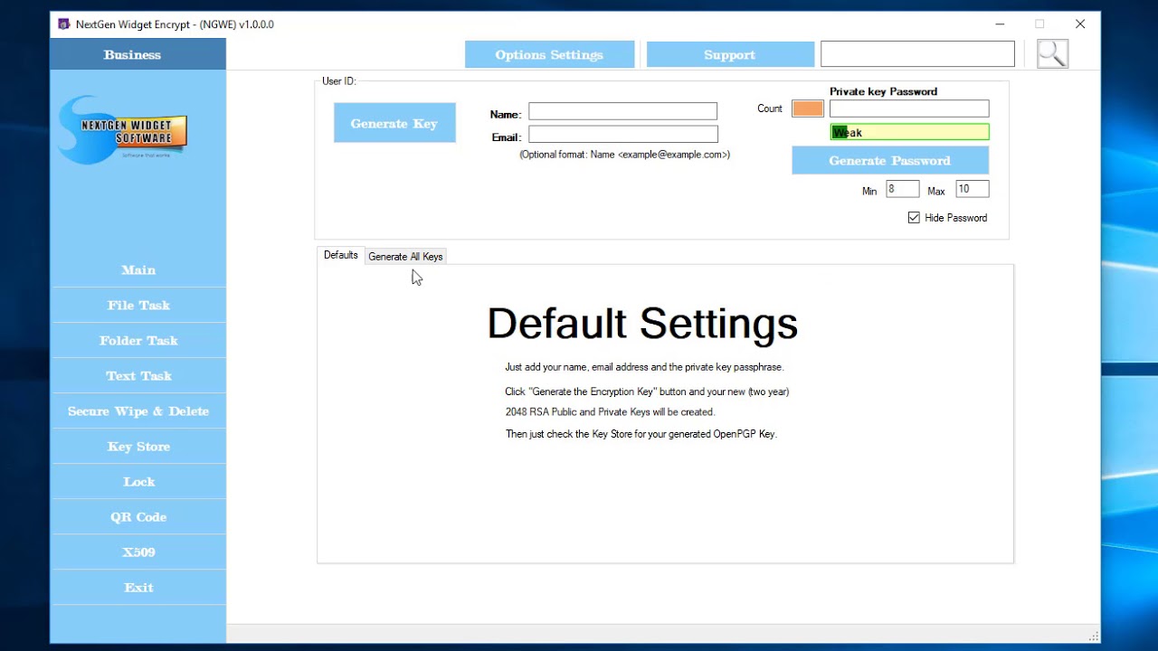
Task: Click the window resize grip in status bar
Action: [1094, 636]
